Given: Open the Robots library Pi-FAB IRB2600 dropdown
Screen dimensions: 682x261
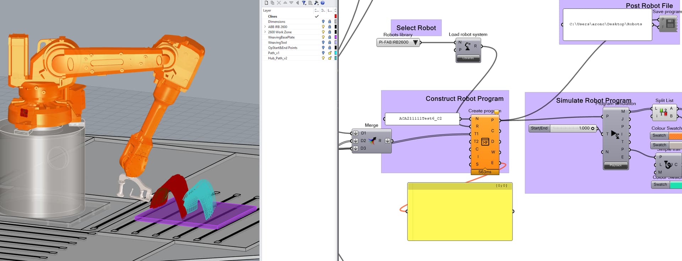Looking at the screenshot, I should pos(398,42).
